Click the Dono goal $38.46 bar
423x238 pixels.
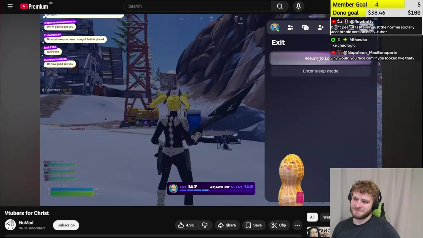coord(377,13)
